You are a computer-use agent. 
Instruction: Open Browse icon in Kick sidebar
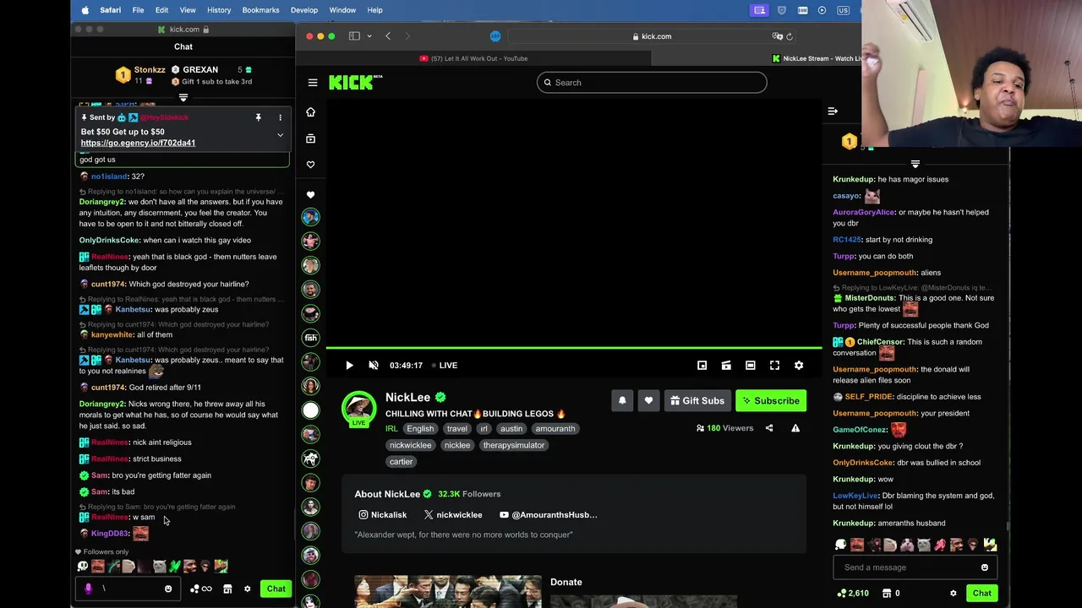[x=310, y=138]
